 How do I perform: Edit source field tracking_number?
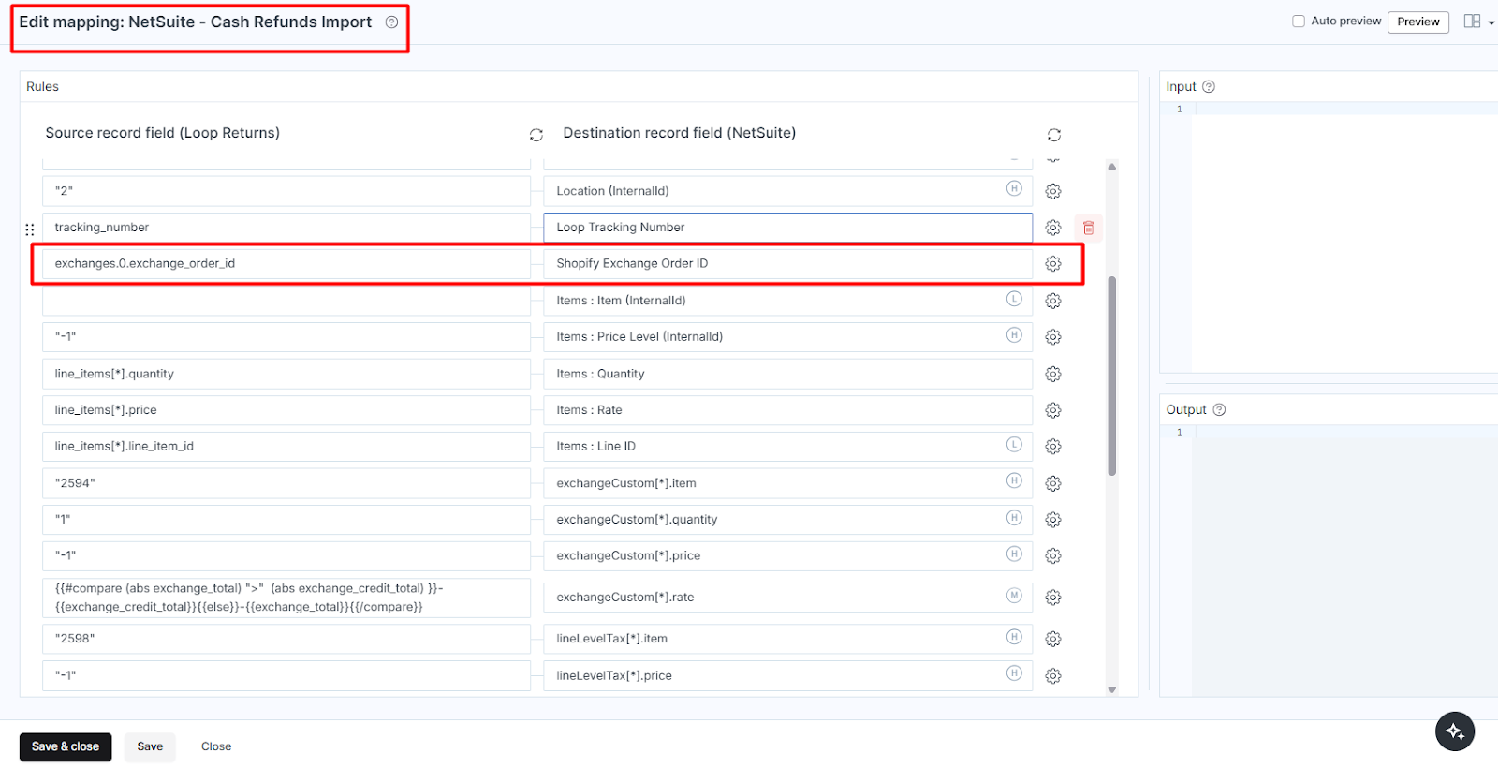point(286,228)
